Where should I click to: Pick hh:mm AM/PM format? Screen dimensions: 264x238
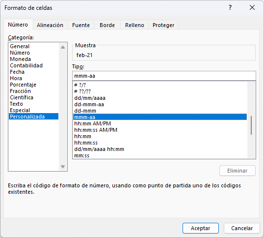(160, 123)
